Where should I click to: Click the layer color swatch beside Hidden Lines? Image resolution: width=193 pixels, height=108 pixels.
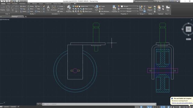(79, 6)
